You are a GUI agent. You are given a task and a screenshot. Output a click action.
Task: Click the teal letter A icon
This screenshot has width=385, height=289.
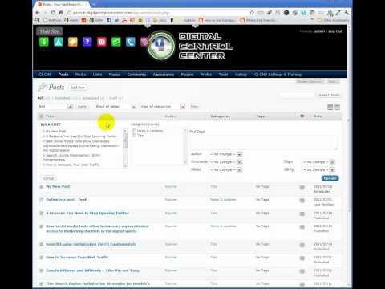59,42
